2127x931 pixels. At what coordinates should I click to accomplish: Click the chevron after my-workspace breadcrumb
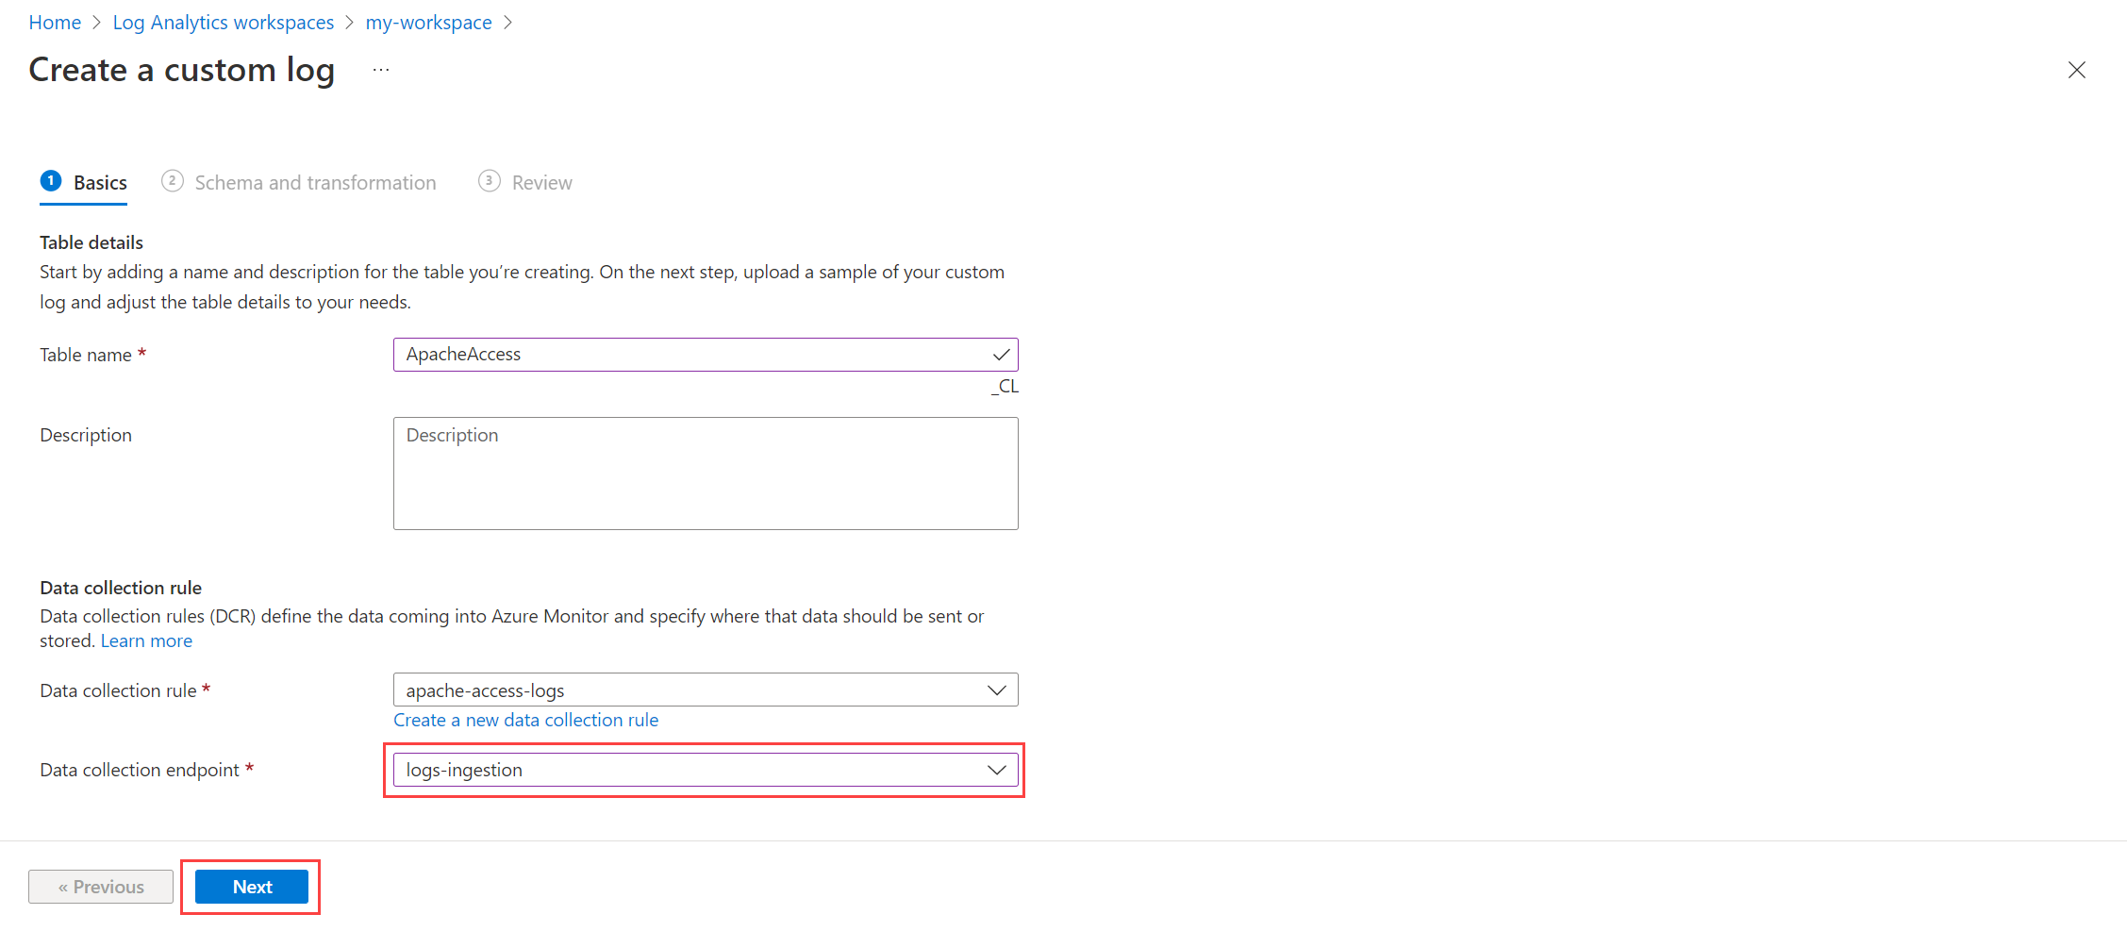tap(508, 23)
